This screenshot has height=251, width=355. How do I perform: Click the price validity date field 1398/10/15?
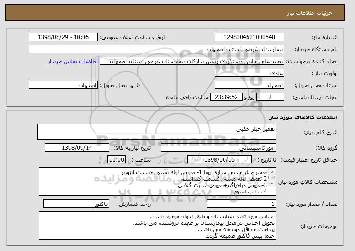[x=219, y=160]
